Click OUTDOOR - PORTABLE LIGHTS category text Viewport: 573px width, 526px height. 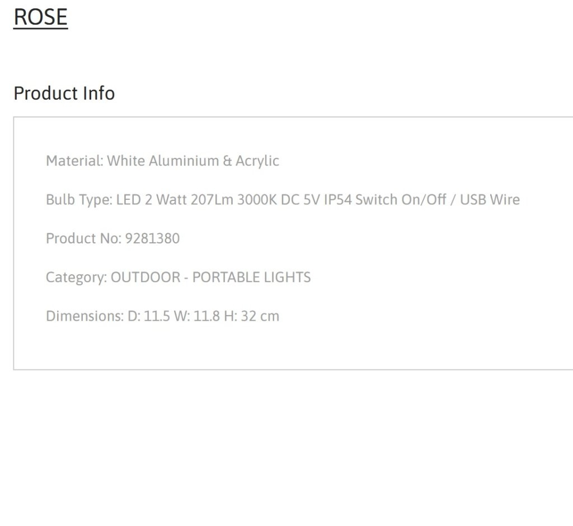click(210, 278)
